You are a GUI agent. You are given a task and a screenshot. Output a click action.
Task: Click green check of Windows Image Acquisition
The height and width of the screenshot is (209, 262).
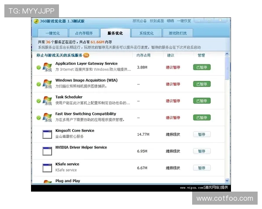(38, 84)
